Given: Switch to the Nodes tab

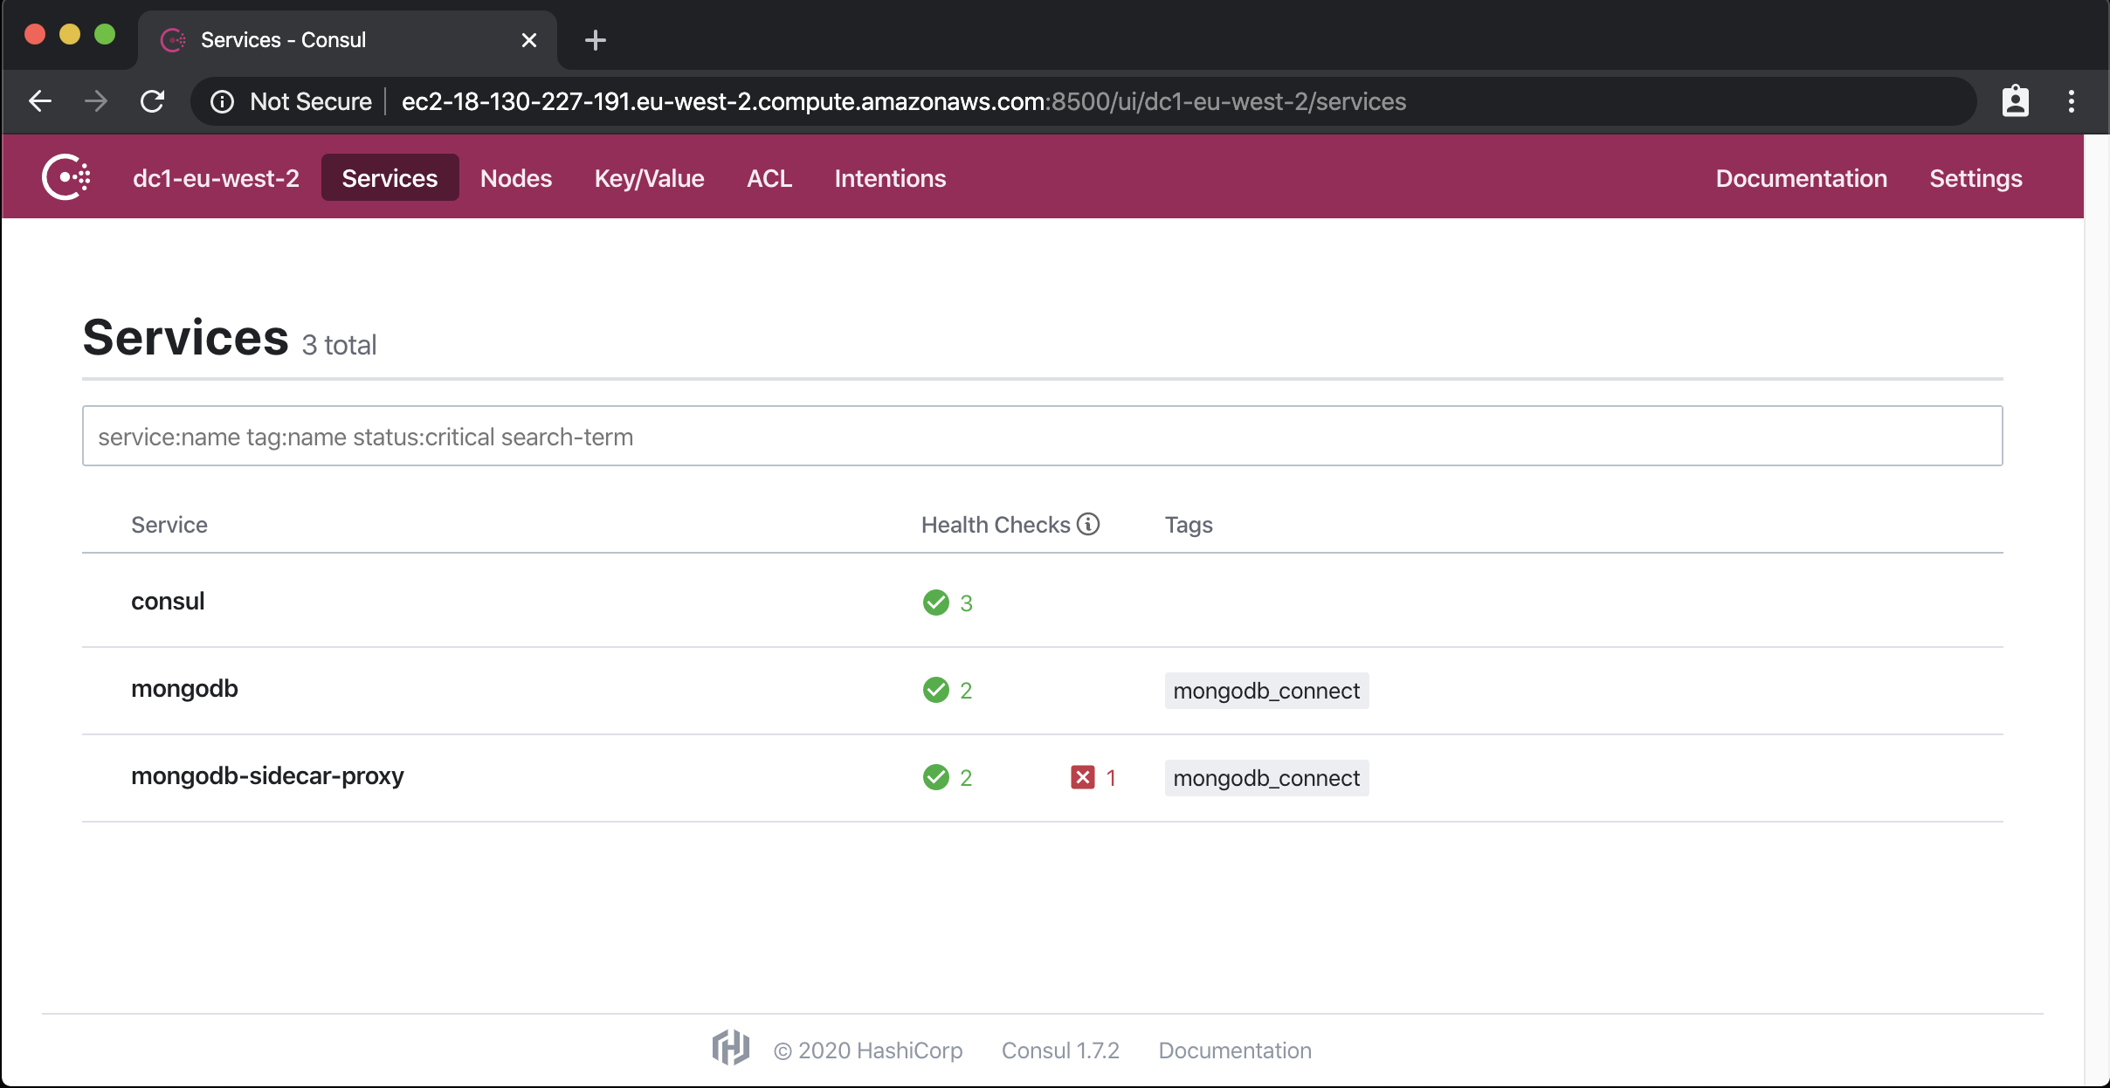Looking at the screenshot, I should point(515,178).
